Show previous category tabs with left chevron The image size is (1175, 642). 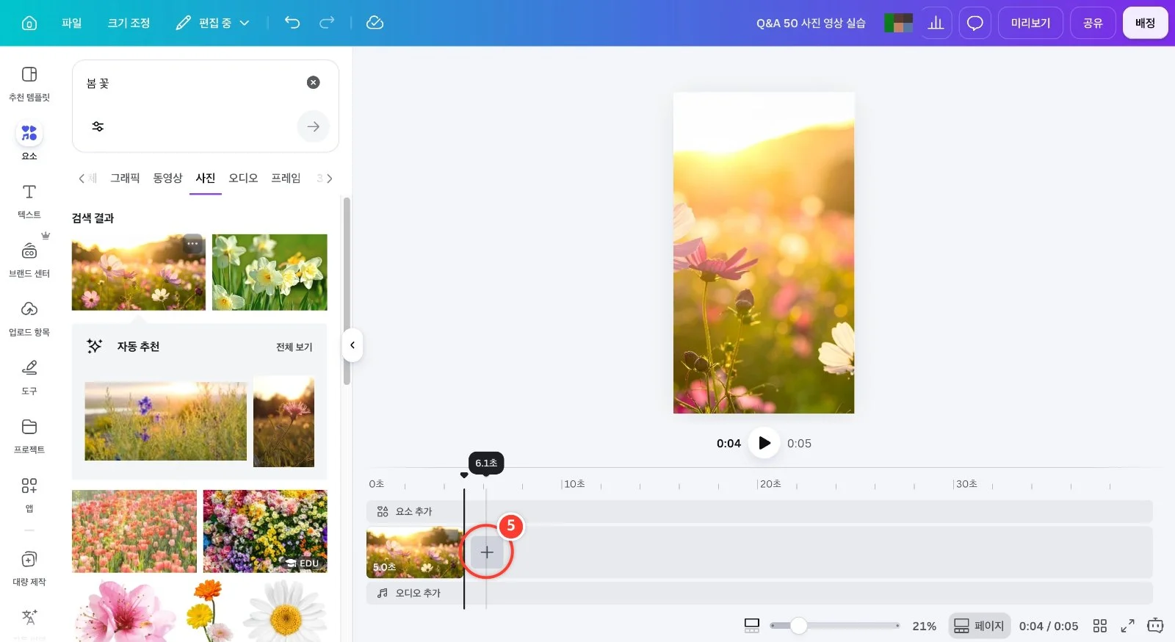81,178
